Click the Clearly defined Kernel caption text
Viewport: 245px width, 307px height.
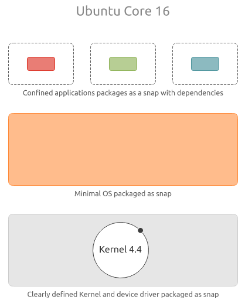123,295
